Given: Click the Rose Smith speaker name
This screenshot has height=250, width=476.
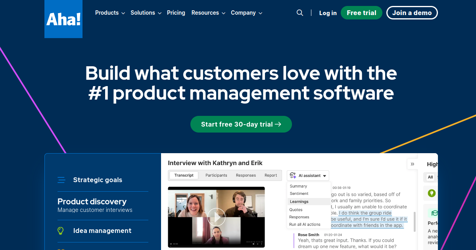Looking at the screenshot, I should click(x=309, y=235).
